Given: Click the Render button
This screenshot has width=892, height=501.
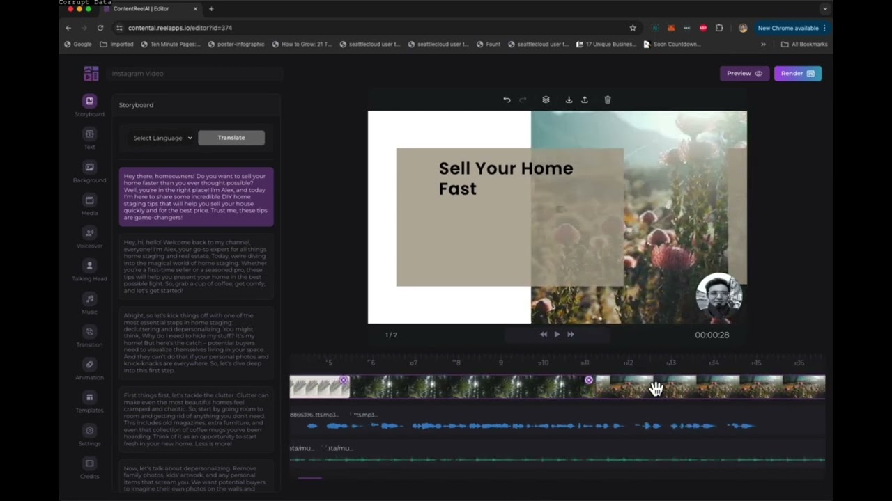Looking at the screenshot, I should pyautogui.click(x=798, y=74).
